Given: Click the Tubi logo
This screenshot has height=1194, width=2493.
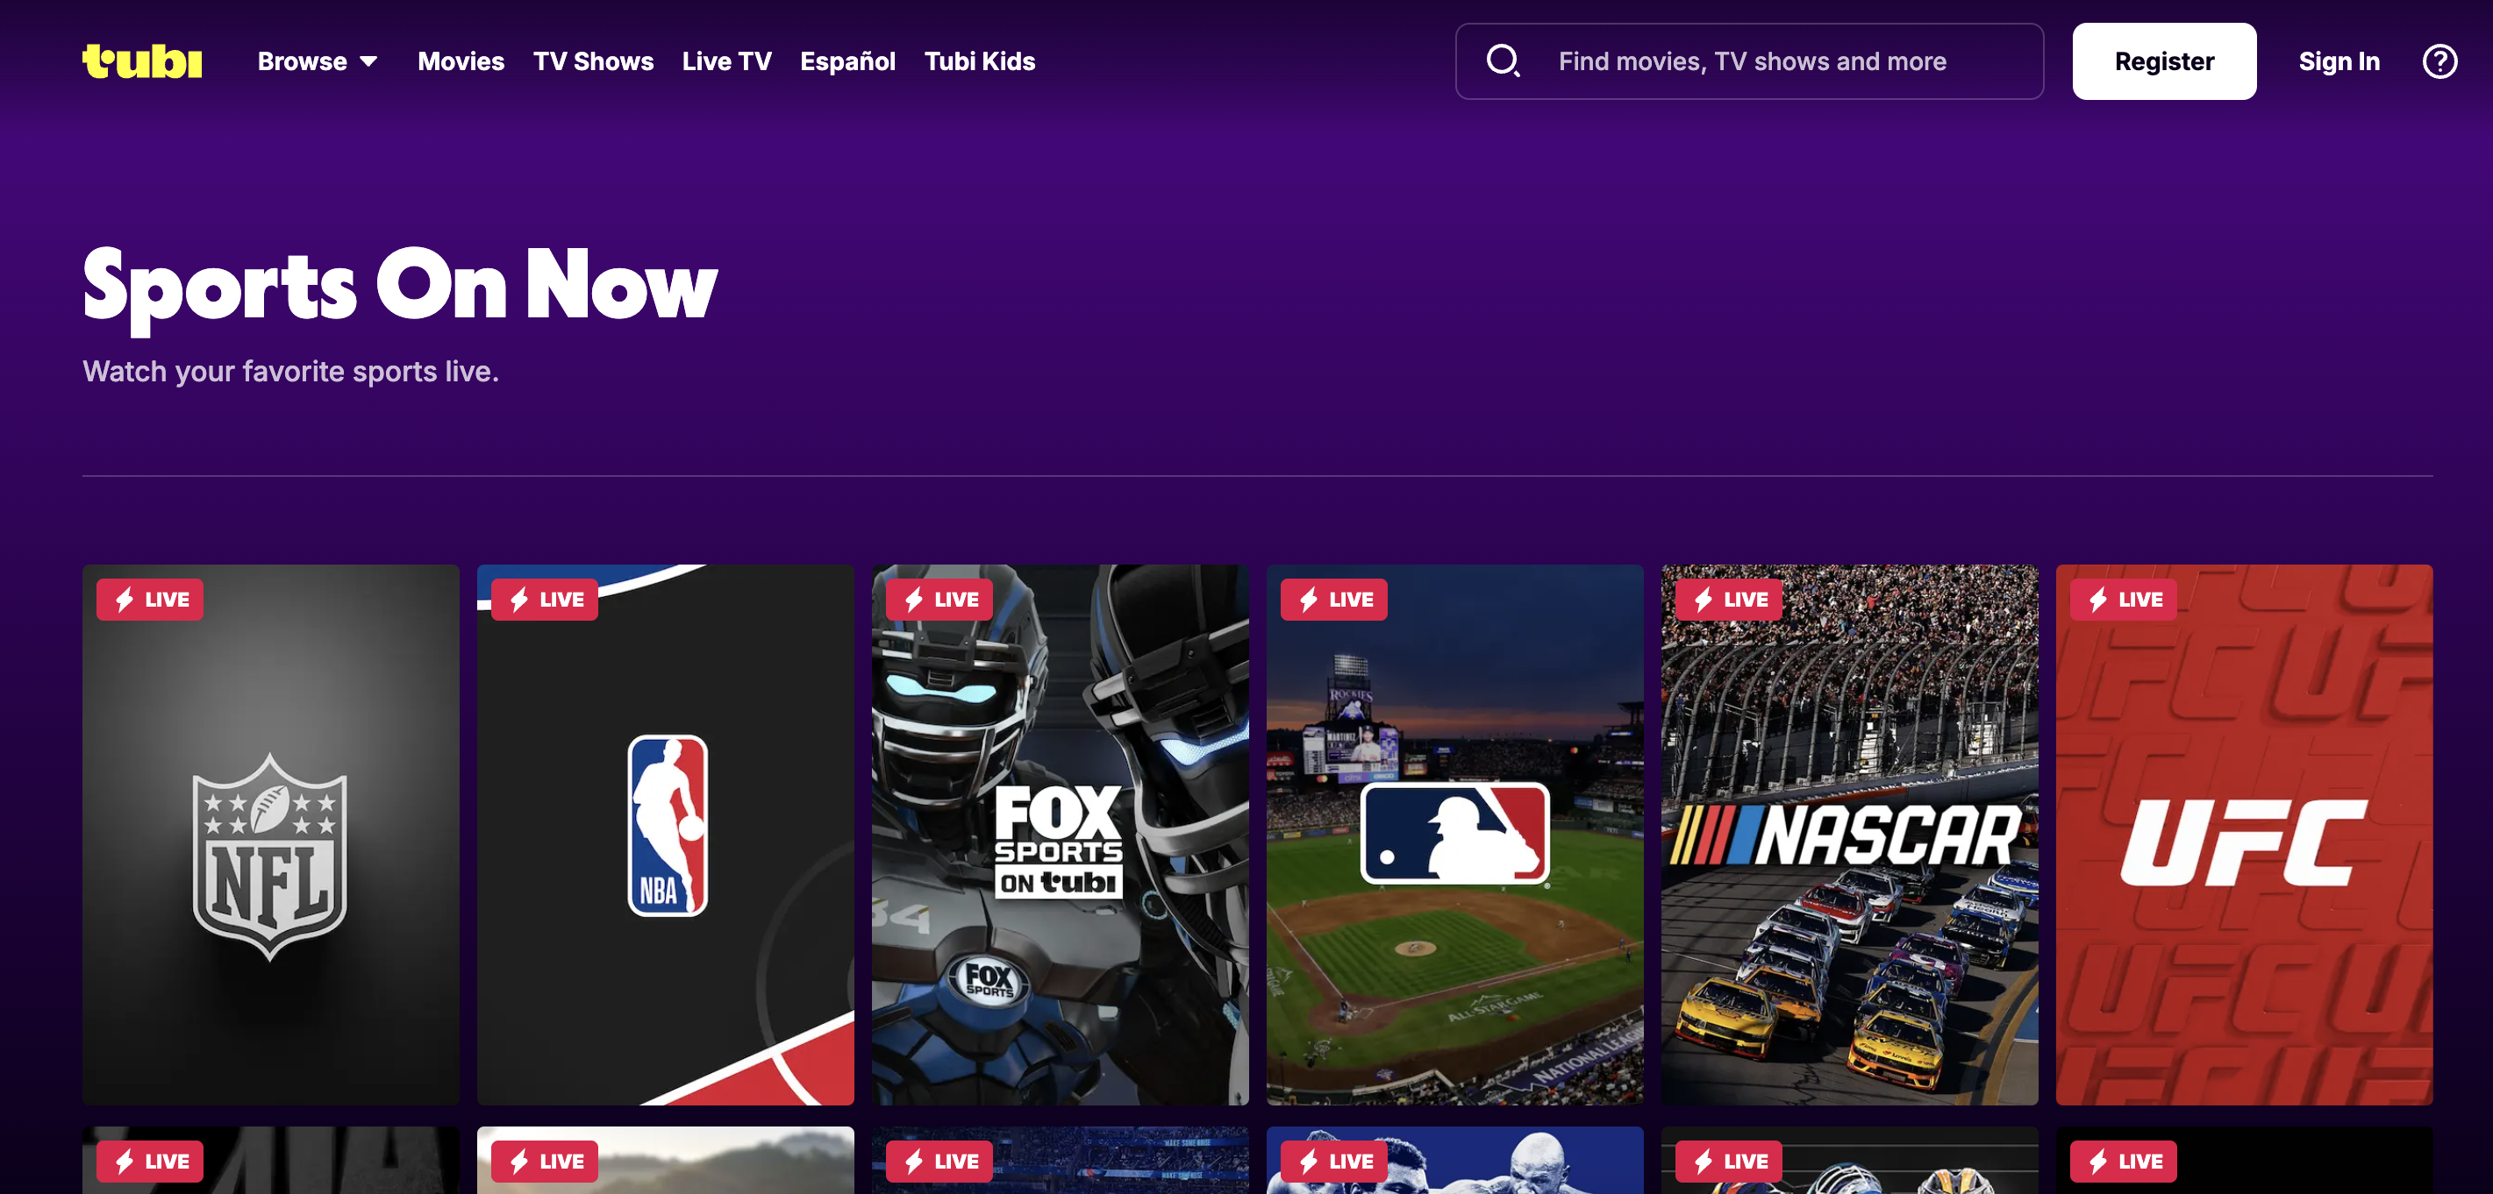Looking at the screenshot, I should (x=142, y=60).
